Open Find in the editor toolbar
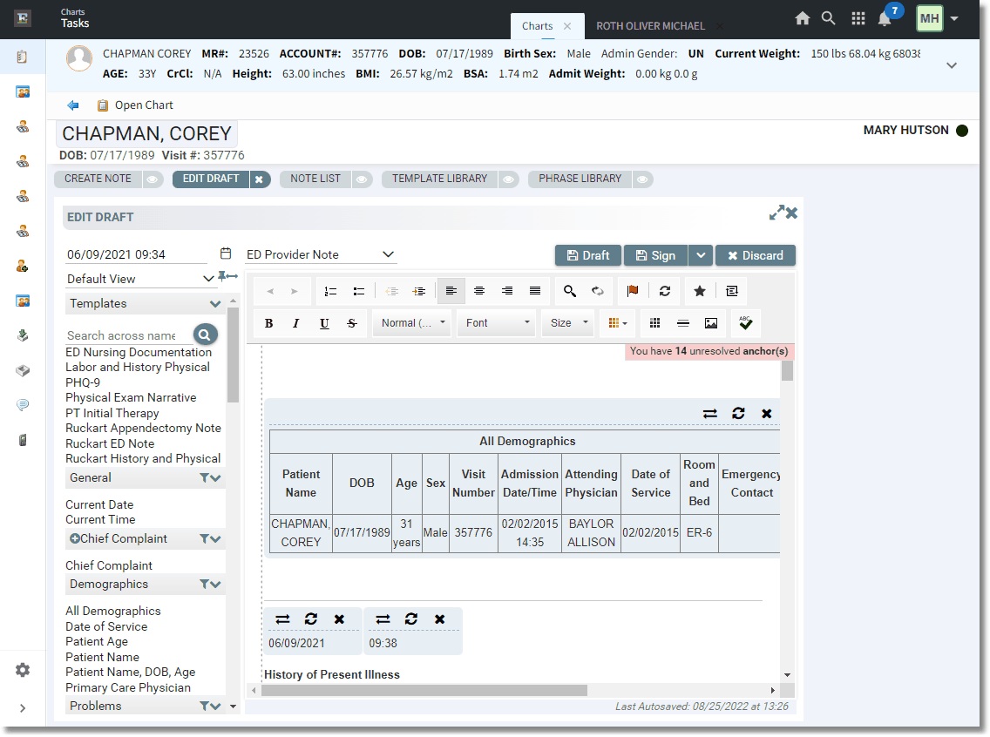 [x=569, y=291]
